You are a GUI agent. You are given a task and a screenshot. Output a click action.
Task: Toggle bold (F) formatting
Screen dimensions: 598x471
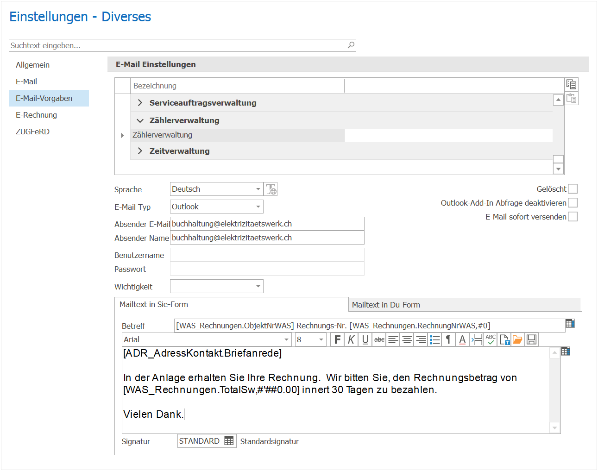coord(337,339)
